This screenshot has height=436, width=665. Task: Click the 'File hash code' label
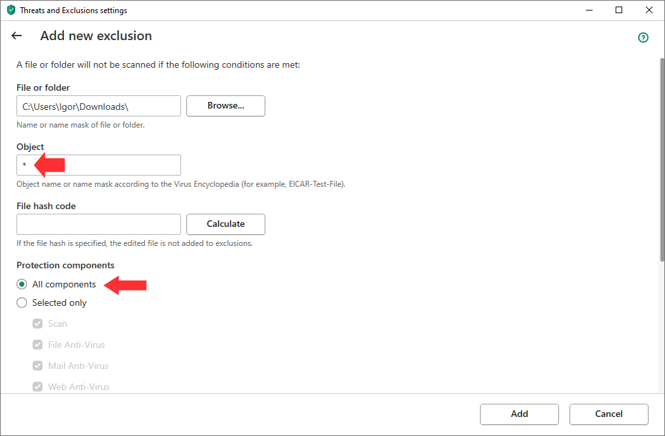click(x=46, y=206)
